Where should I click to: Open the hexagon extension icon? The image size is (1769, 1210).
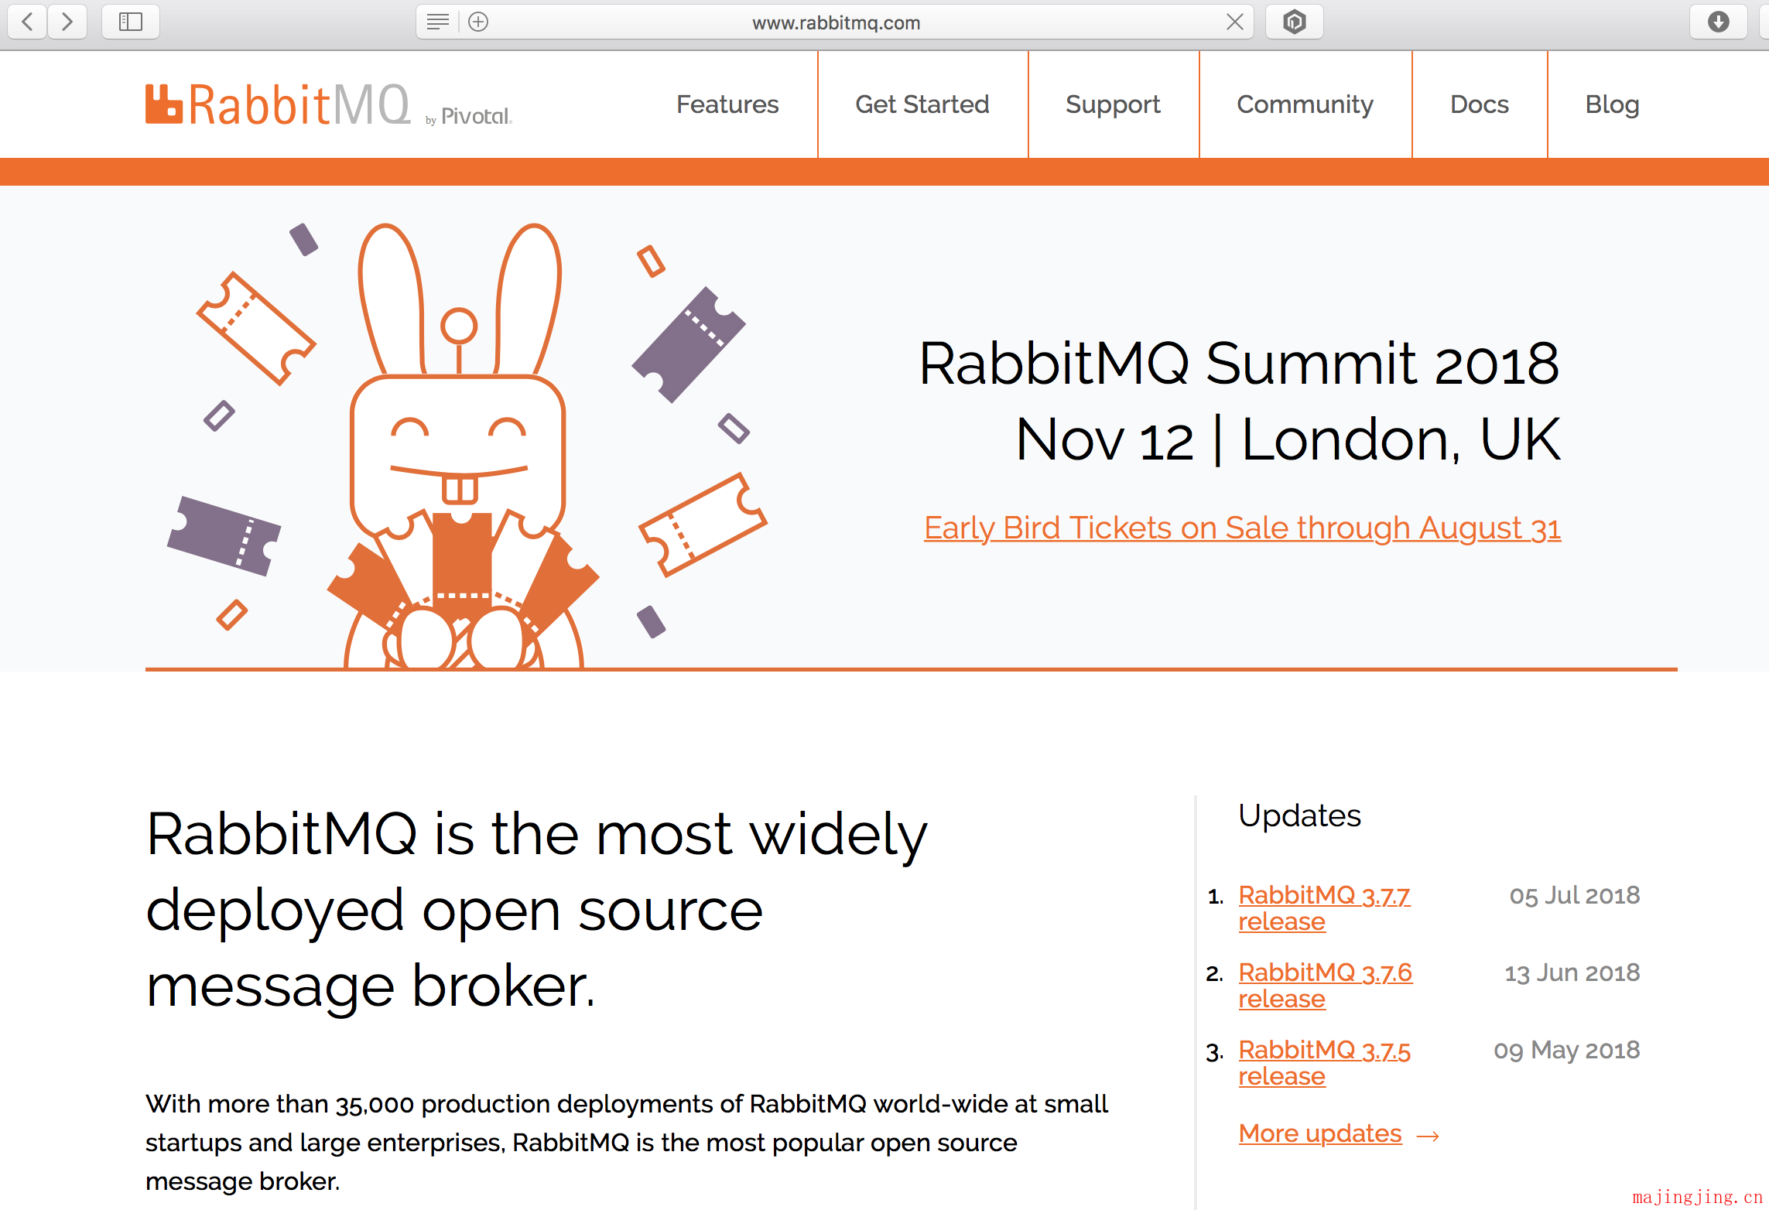(x=1295, y=22)
